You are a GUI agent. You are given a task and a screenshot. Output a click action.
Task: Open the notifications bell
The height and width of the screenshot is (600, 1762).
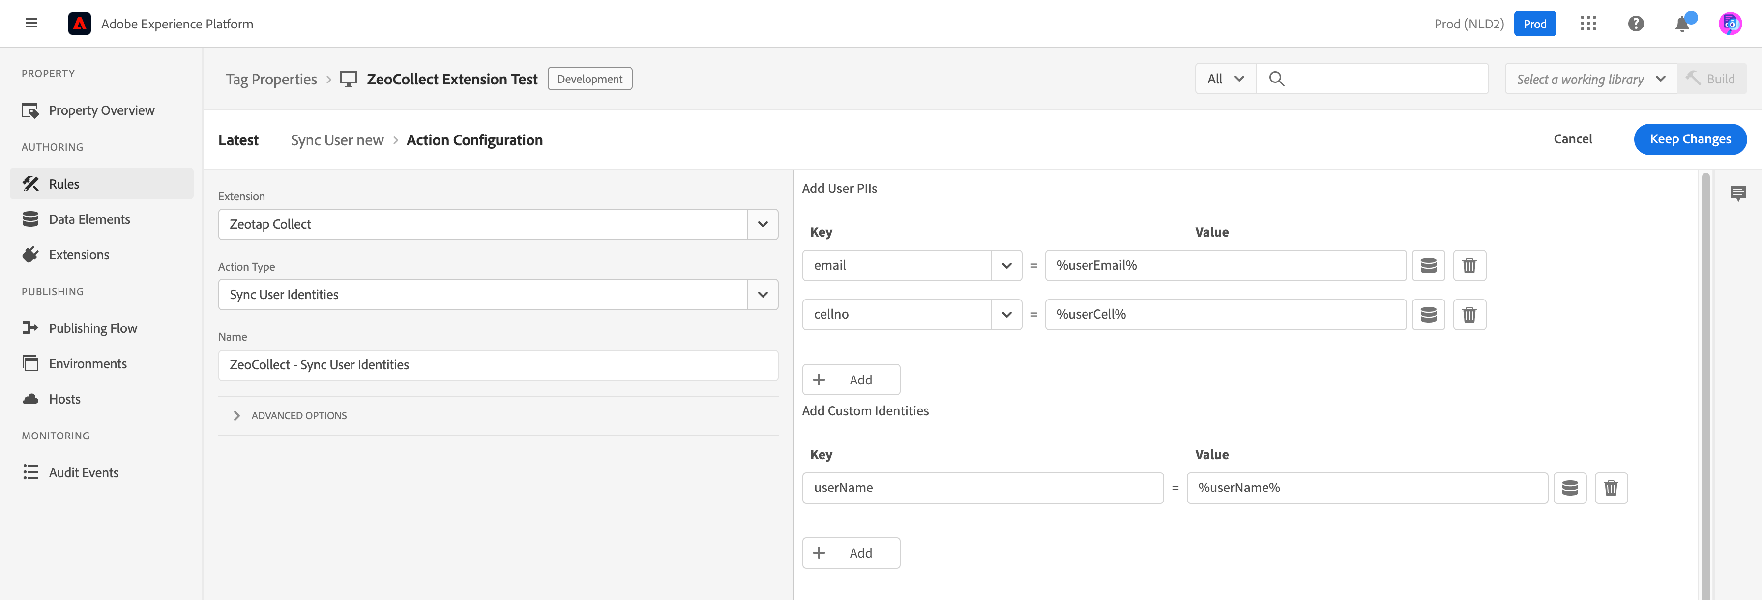point(1682,24)
